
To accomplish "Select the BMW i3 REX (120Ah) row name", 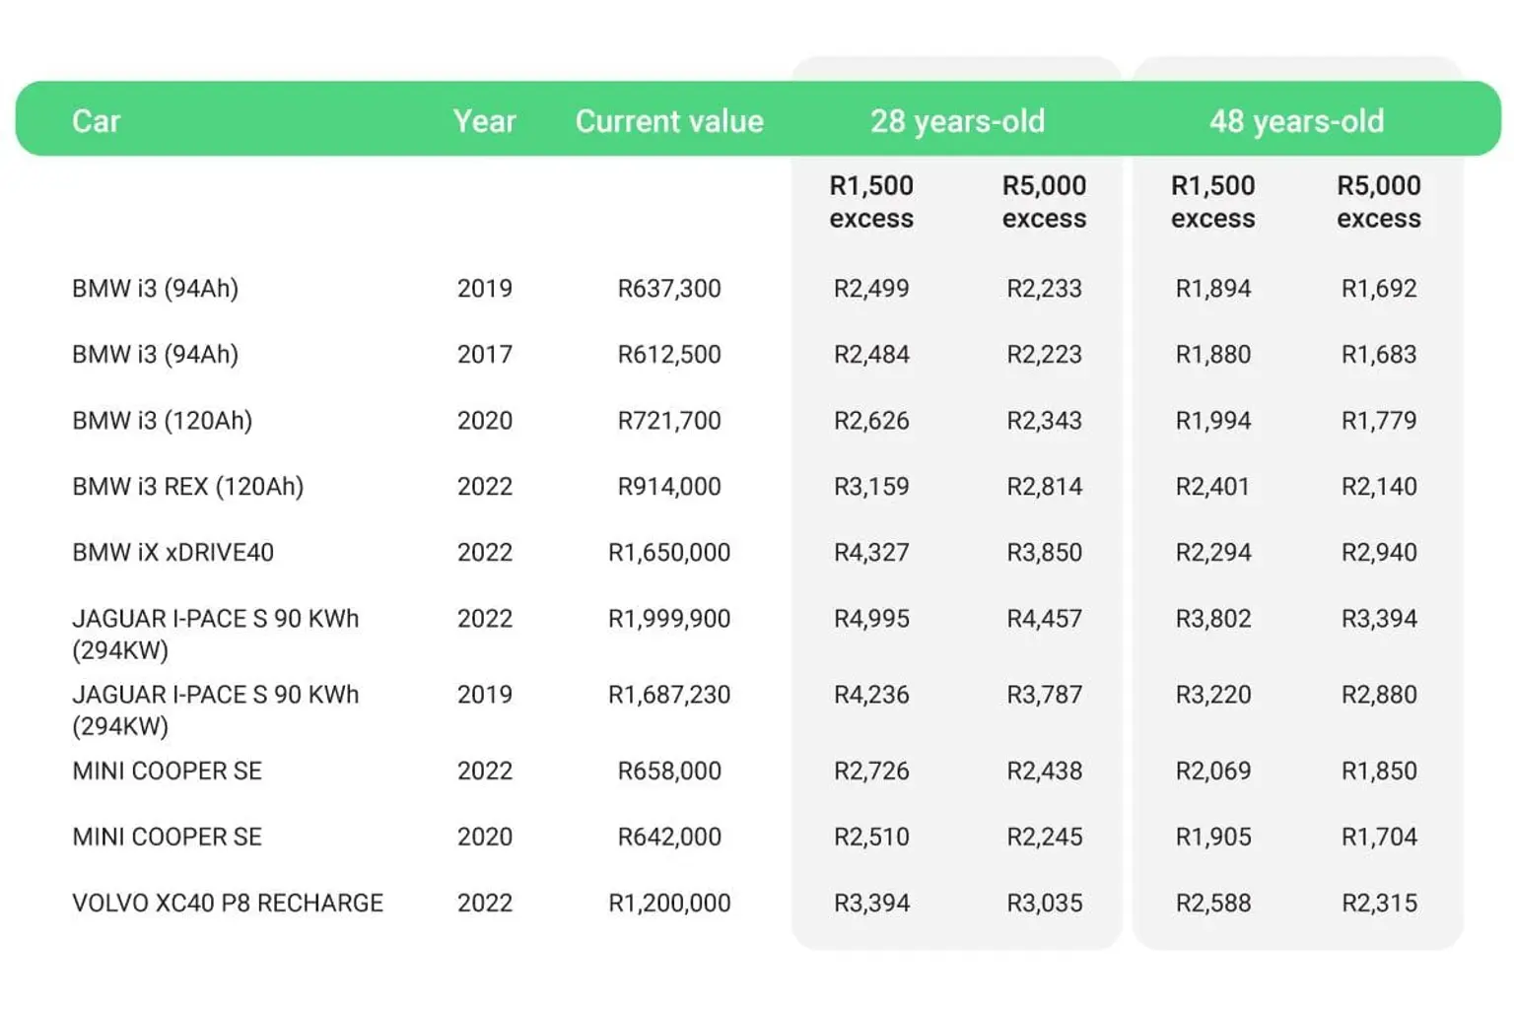I will coord(187,487).
